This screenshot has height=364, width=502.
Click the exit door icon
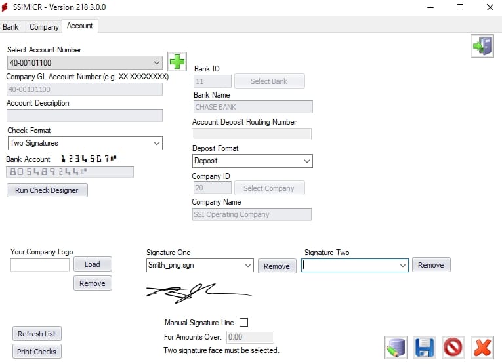click(x=482, y=46)
